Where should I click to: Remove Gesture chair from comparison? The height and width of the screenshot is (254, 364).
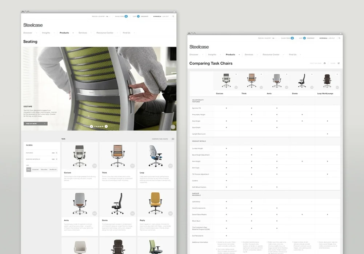point(236,74)
